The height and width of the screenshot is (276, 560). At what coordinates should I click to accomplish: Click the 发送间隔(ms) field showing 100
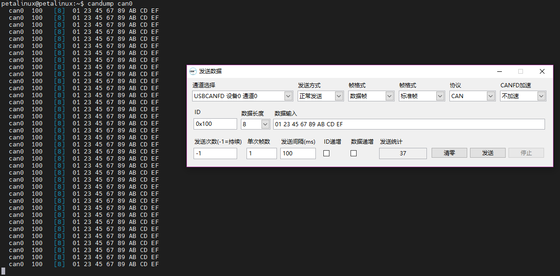(298, 153)
